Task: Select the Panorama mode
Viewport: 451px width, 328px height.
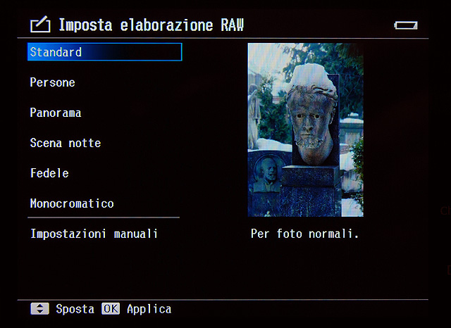Action: (x=56, y=113)
